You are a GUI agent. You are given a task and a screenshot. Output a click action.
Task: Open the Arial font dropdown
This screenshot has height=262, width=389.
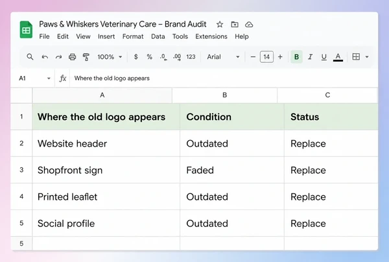point(223,57)
